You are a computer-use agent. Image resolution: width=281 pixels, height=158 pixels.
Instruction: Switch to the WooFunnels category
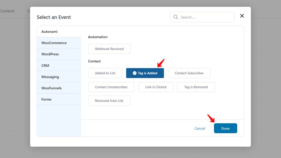tap(59, 88)
